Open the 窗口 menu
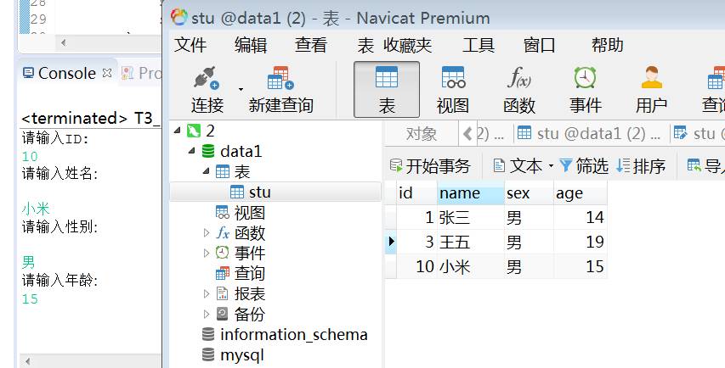 coord(539,45)
